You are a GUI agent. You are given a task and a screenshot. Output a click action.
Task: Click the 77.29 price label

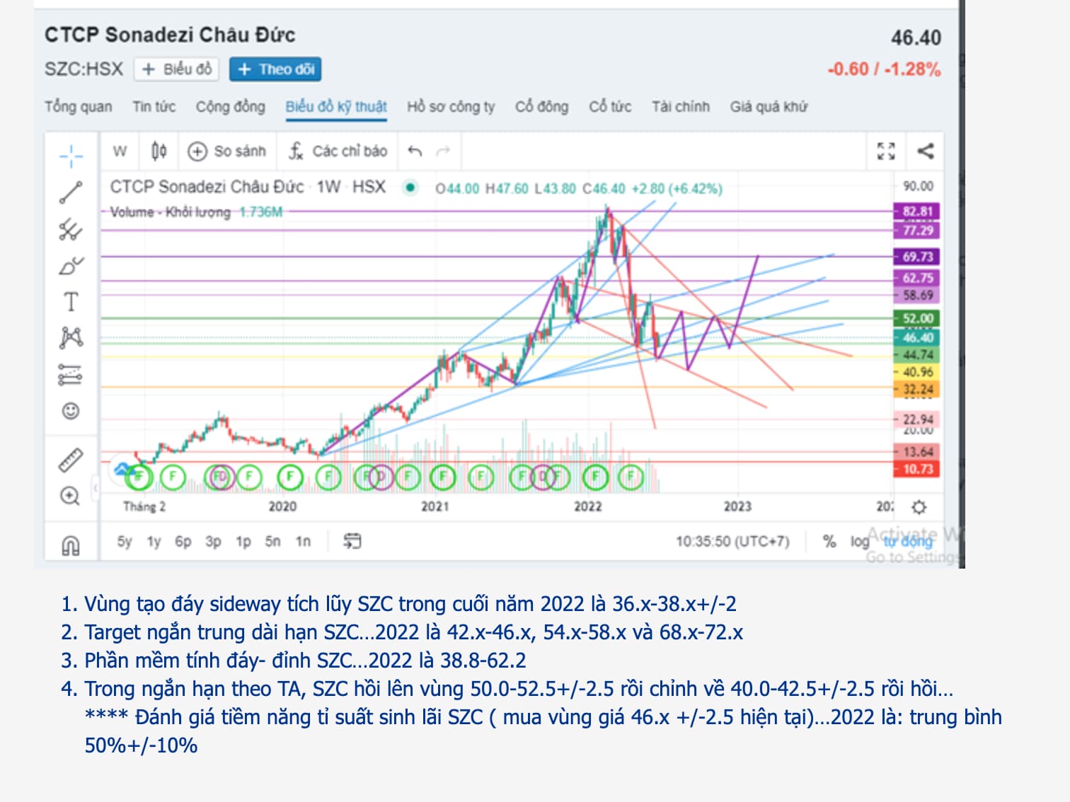click(917, 231)
